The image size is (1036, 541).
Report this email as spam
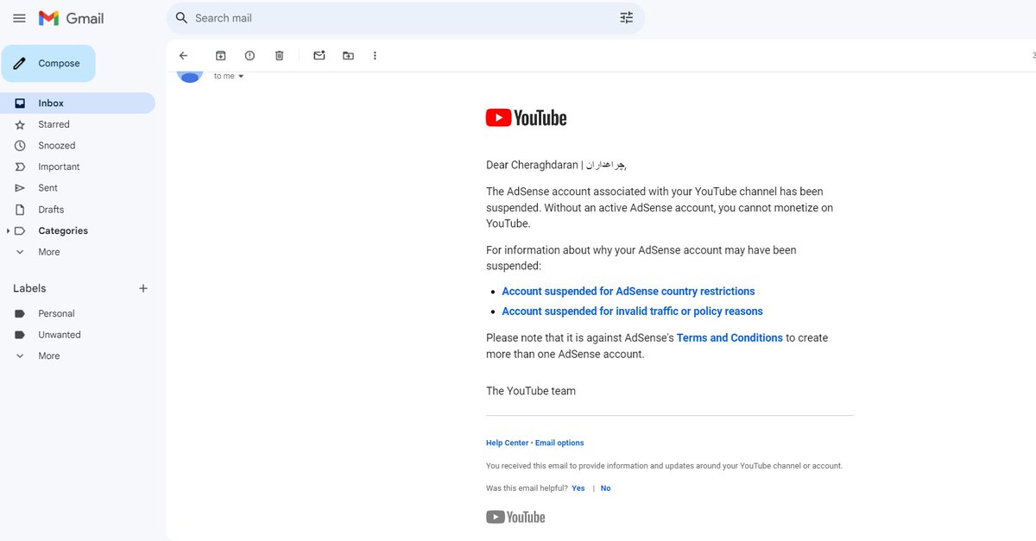coord(250,55)
